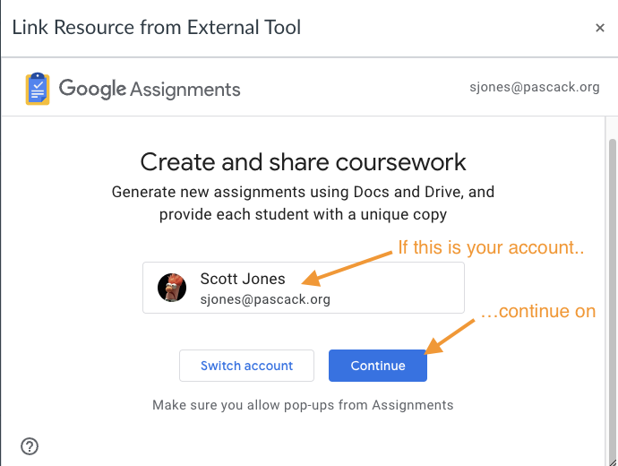
Task: Click the text 'provide each student with a unique copy'
Action: (x=303, y=215)
